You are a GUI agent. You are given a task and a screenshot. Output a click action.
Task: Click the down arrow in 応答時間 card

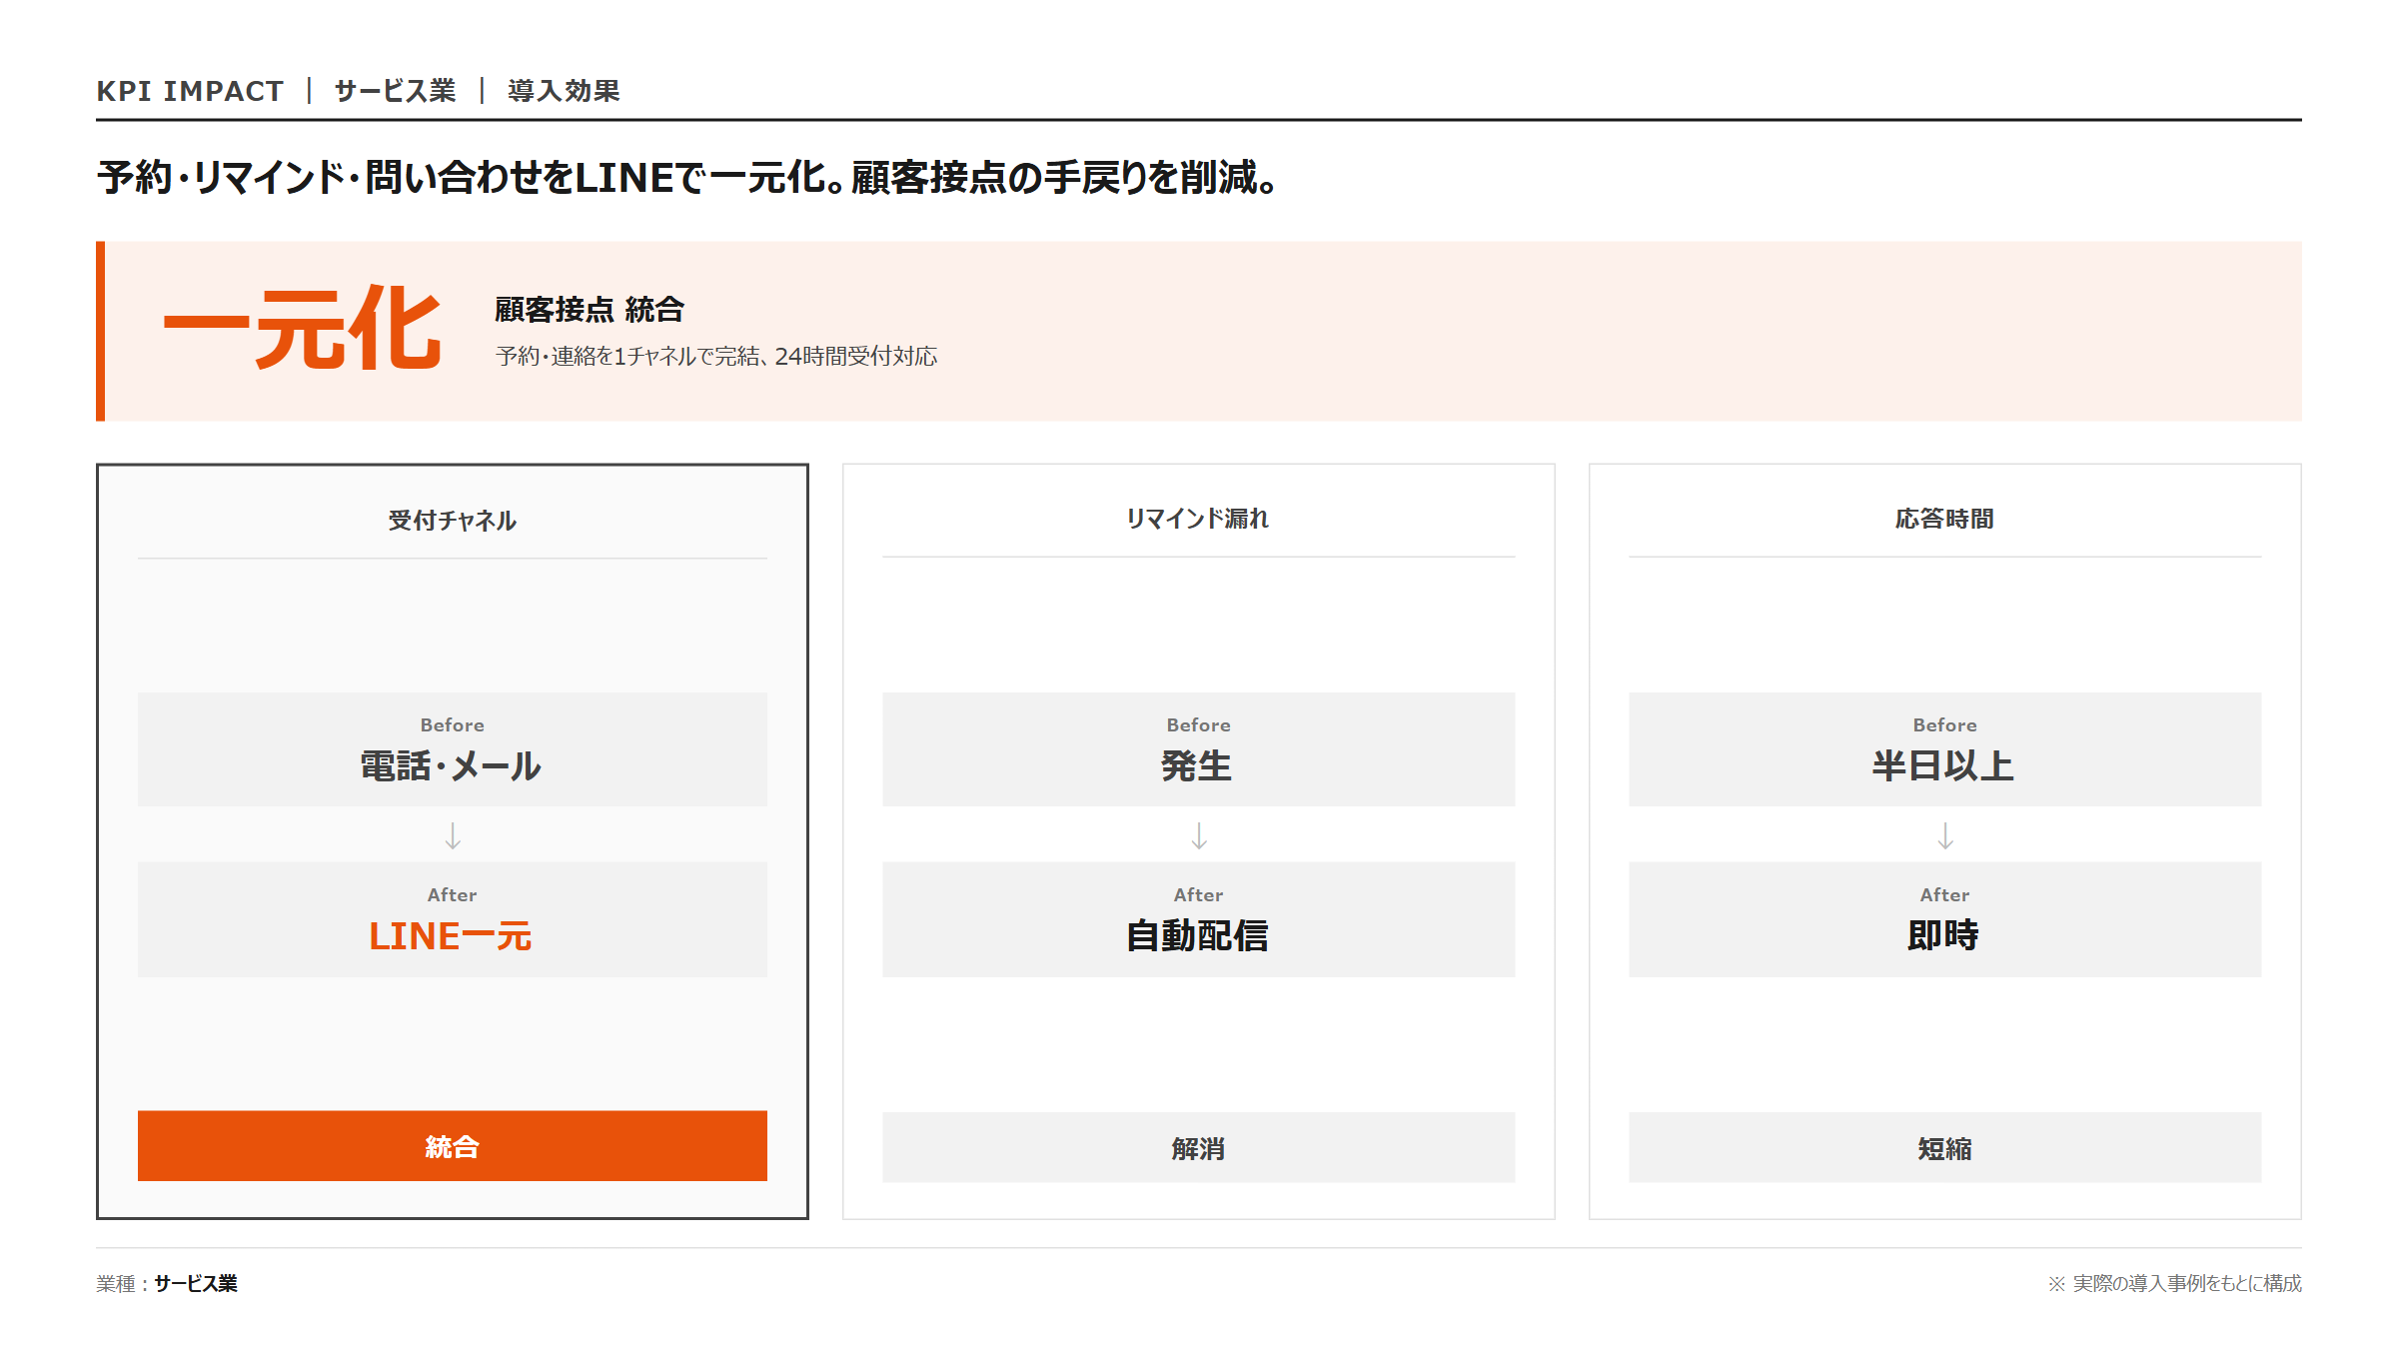click(1945, 835)
